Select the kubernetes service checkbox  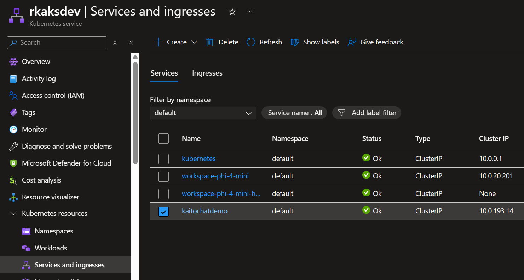[x=163, y=159]
